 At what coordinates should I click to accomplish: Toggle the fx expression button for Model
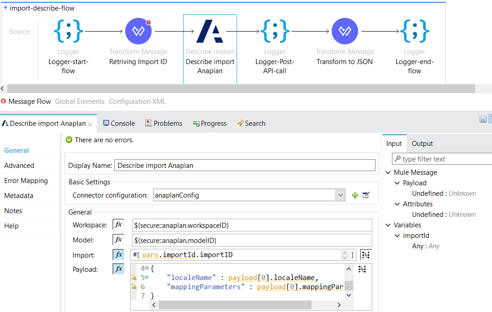[118, 240]
